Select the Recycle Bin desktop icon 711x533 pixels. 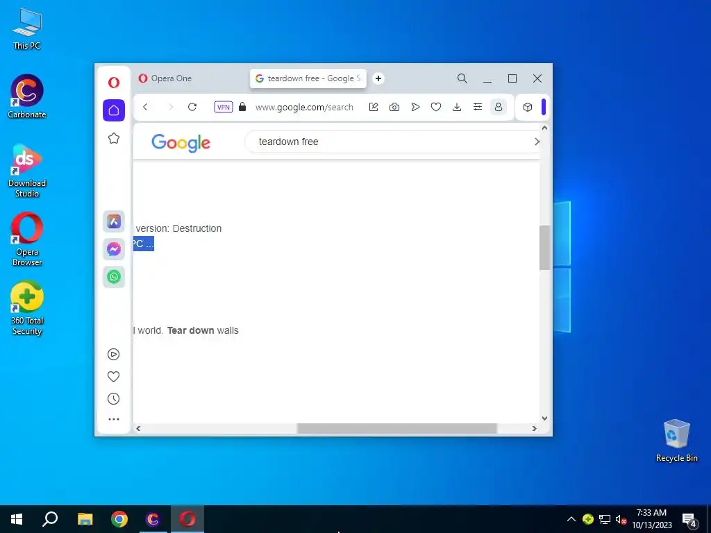[x=676, y=440]
